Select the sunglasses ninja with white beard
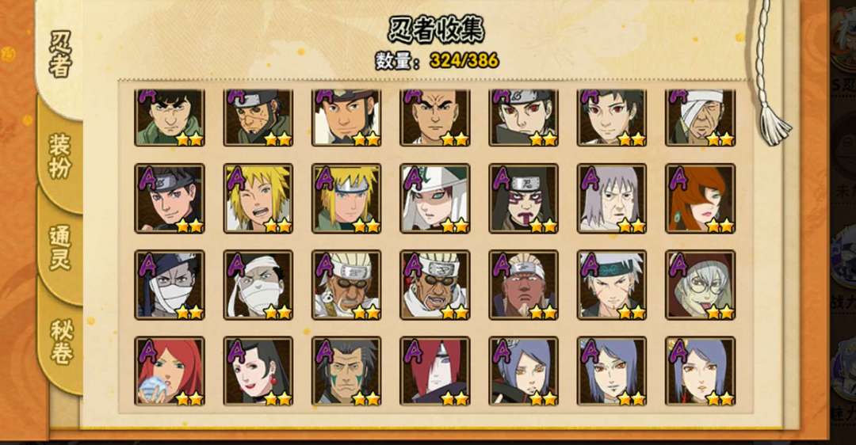This screenshot has height=445, width=856. pyautogui.click(x=346, y=285)
